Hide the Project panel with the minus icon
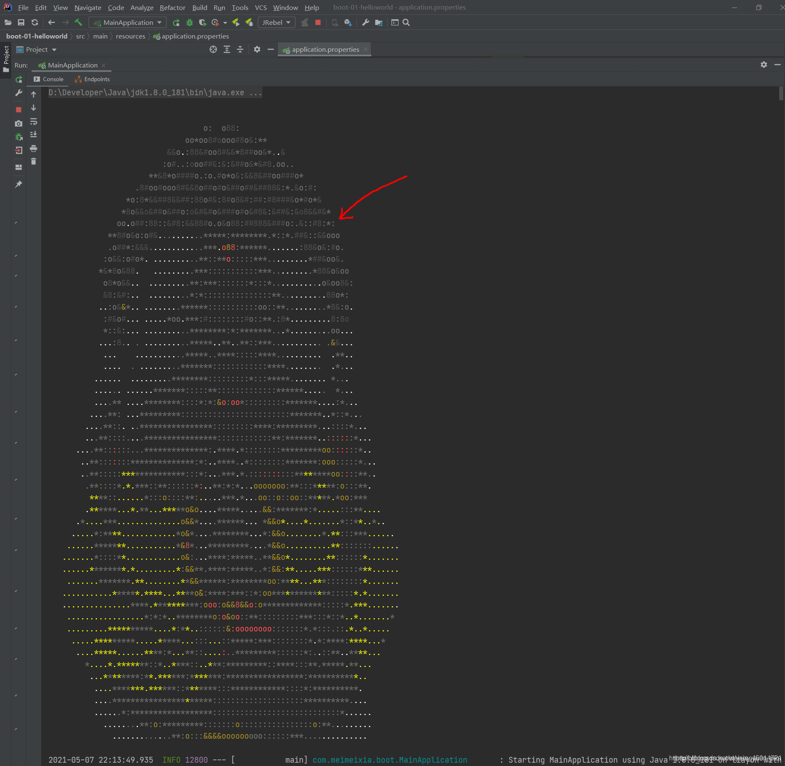 point(271,49)
